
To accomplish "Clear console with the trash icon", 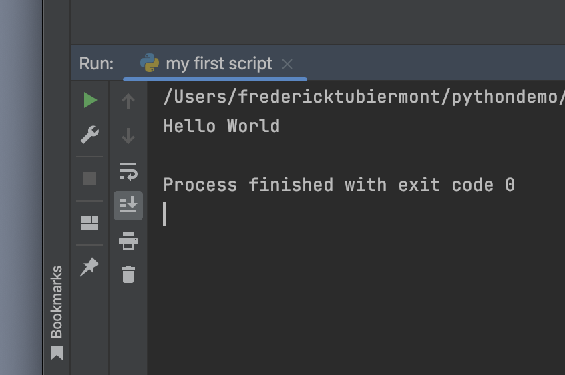I will tap(128, 274).
